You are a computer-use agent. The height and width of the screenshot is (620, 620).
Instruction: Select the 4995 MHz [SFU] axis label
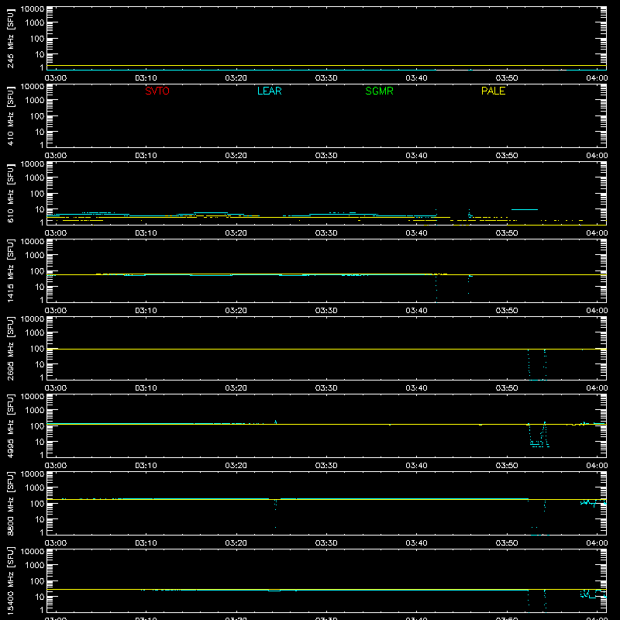(x=10, y=426)
